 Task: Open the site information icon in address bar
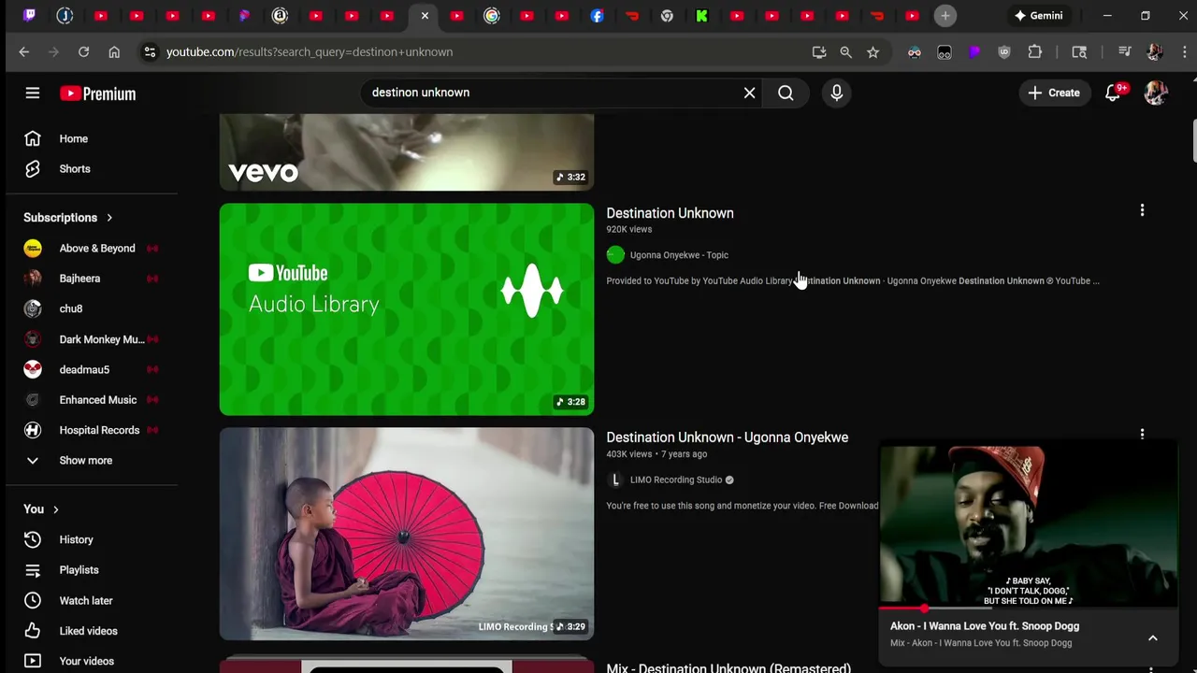pyautogui.click(x=150, y=52)
